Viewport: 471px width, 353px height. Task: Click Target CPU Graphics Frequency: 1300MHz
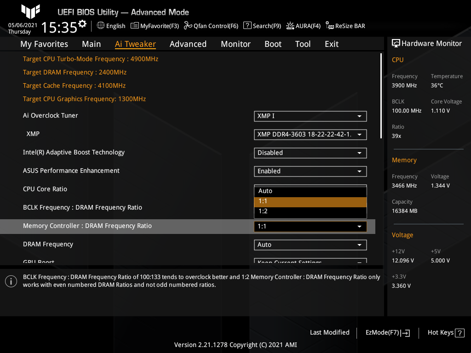(84, 99)
